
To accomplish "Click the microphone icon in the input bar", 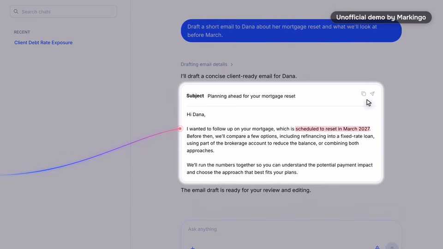I will (x=377, y=248).
